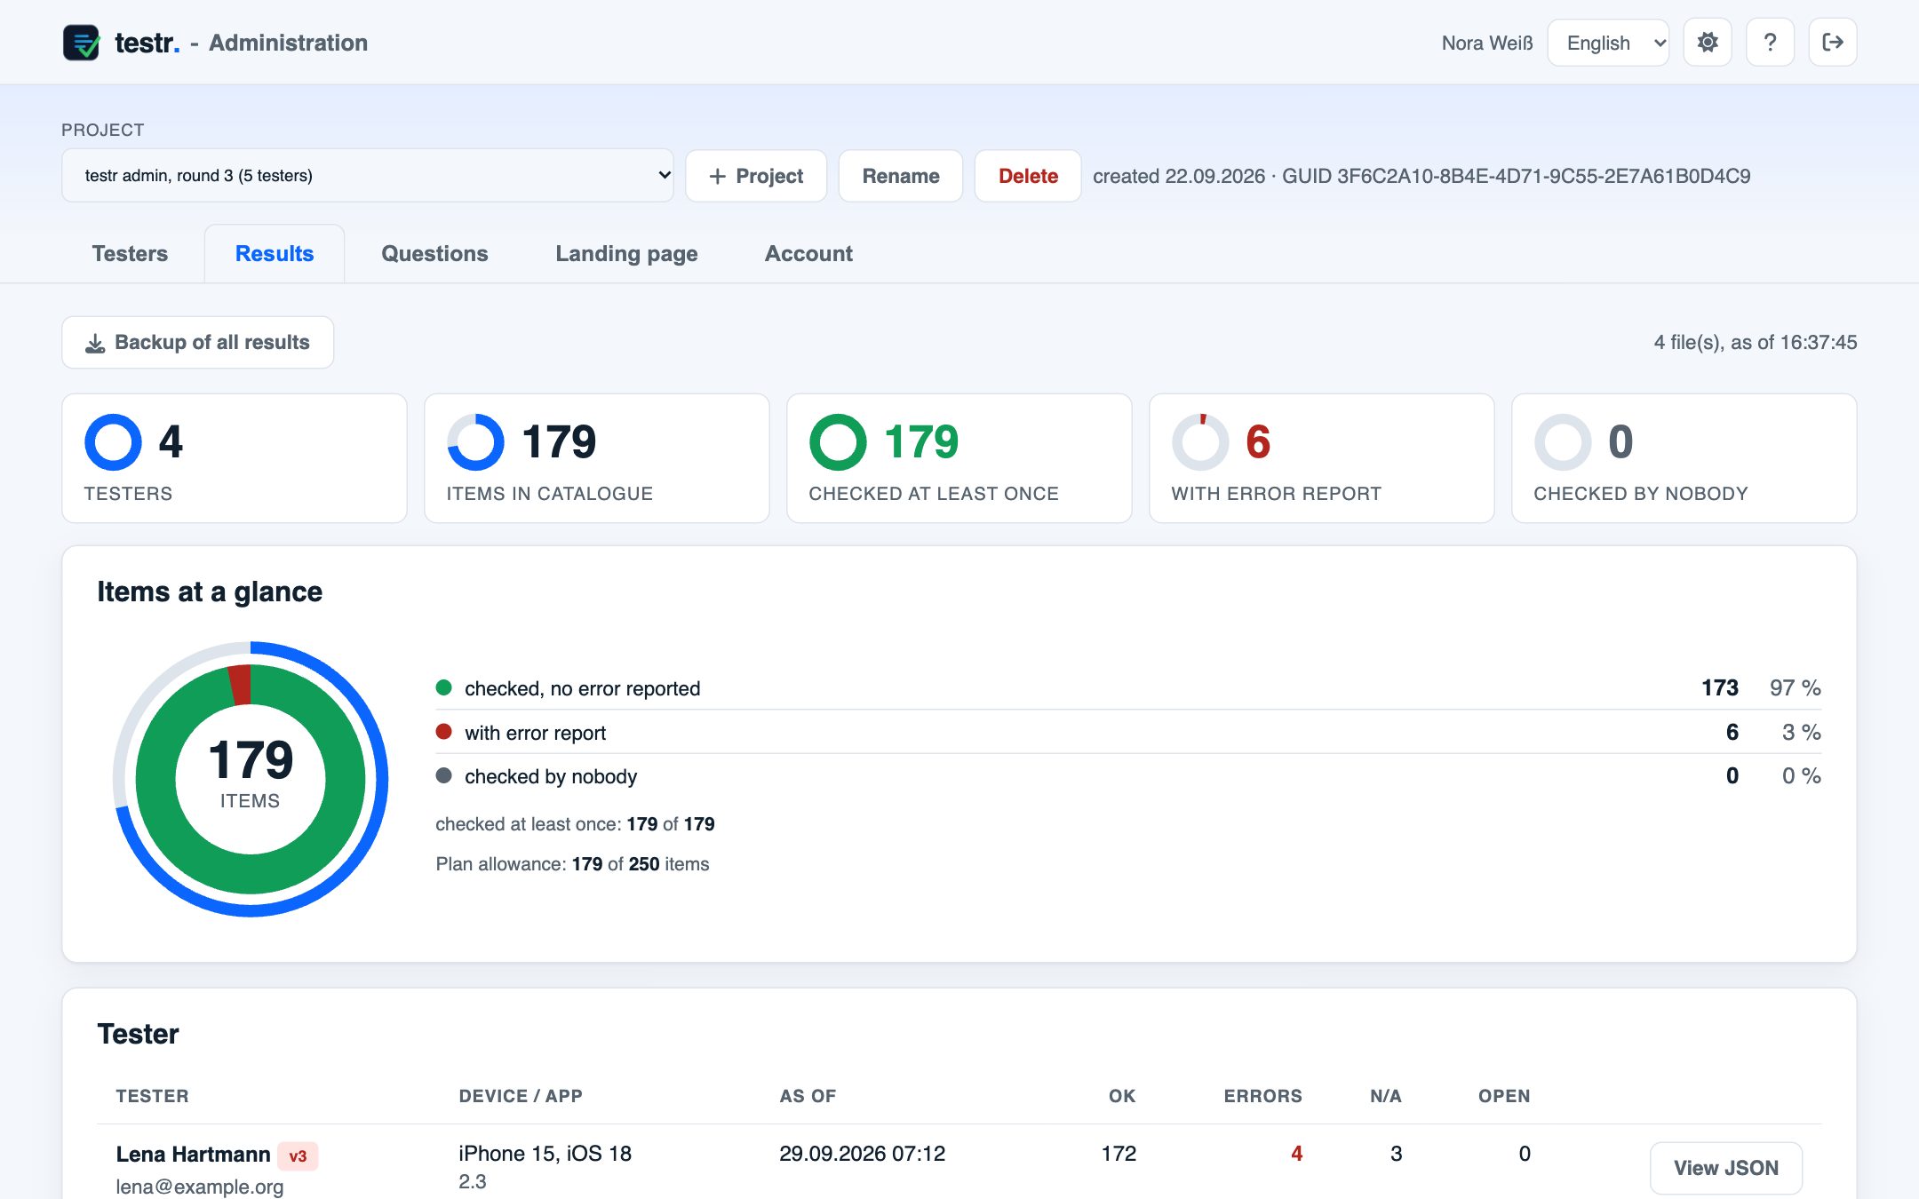The width and height of the screenshot is (1919, 1199).
Task: Click the red errors count 4
Action: [x=1296, y=1153]
